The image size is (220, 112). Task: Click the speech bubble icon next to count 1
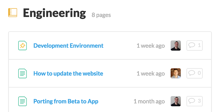point(192,45)
